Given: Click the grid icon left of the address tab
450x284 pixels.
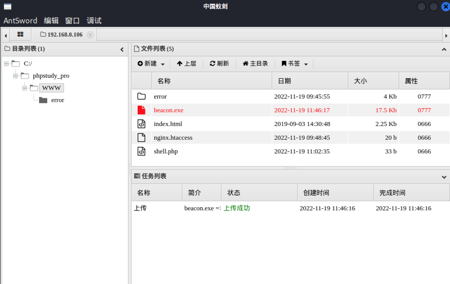Looking at the screenshot, I should pos(20,34).
